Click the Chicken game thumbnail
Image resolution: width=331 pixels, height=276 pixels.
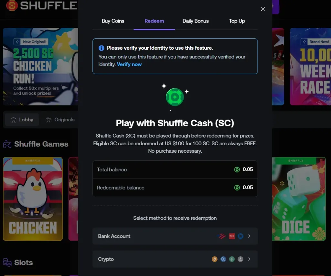coord(33,199)
